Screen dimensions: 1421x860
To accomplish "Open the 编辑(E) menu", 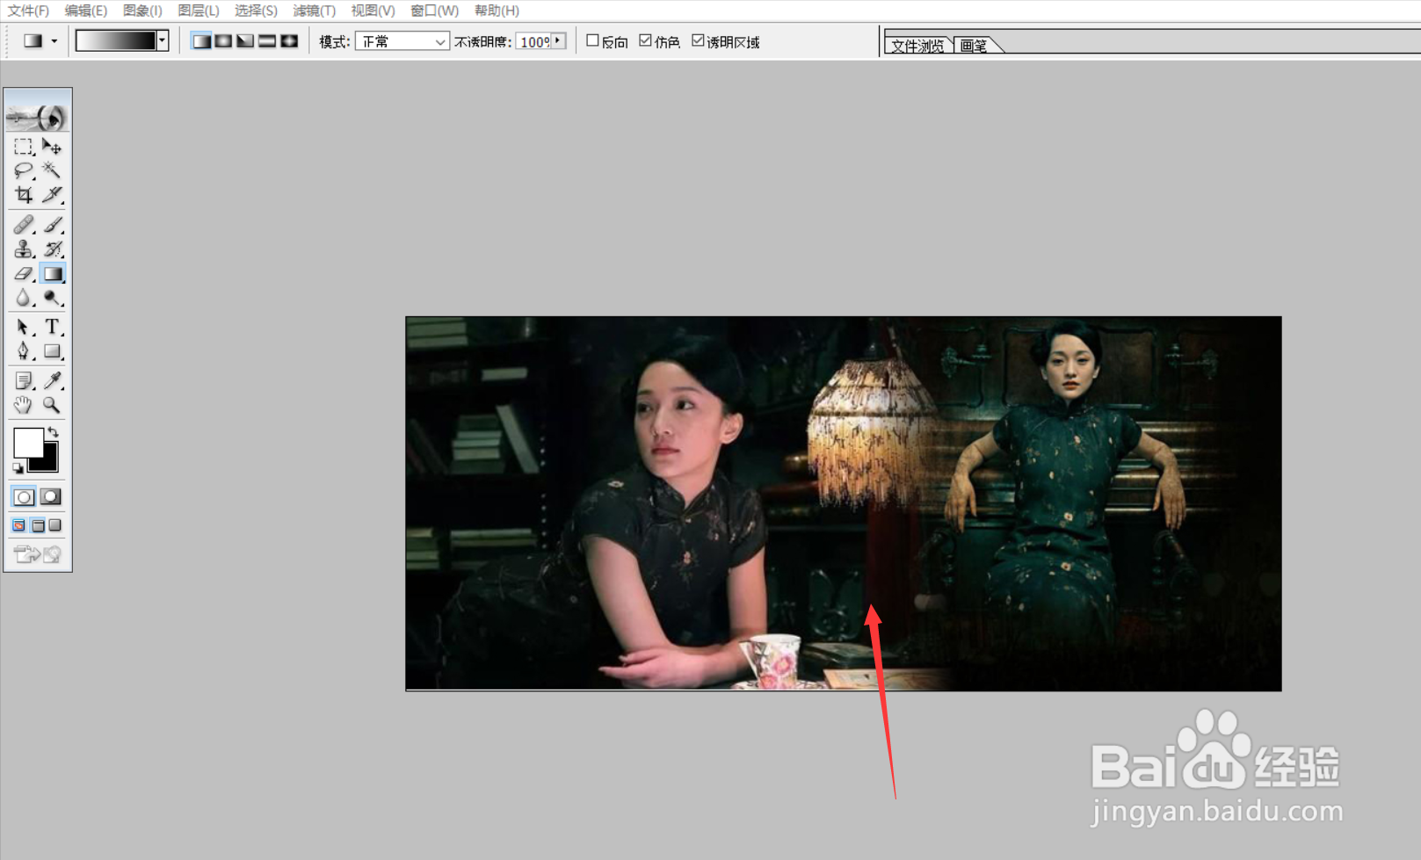I will click(x=86, y=11).
